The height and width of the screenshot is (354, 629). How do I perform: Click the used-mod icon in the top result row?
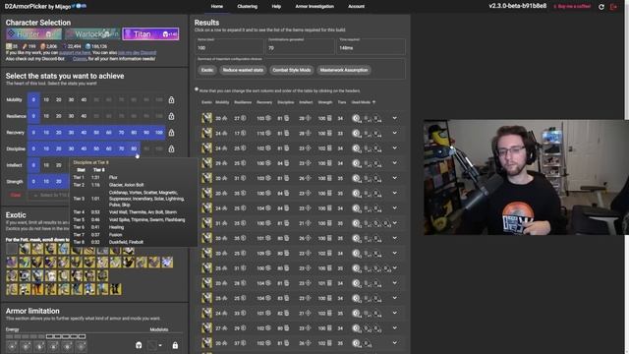[x=356, y=118]
